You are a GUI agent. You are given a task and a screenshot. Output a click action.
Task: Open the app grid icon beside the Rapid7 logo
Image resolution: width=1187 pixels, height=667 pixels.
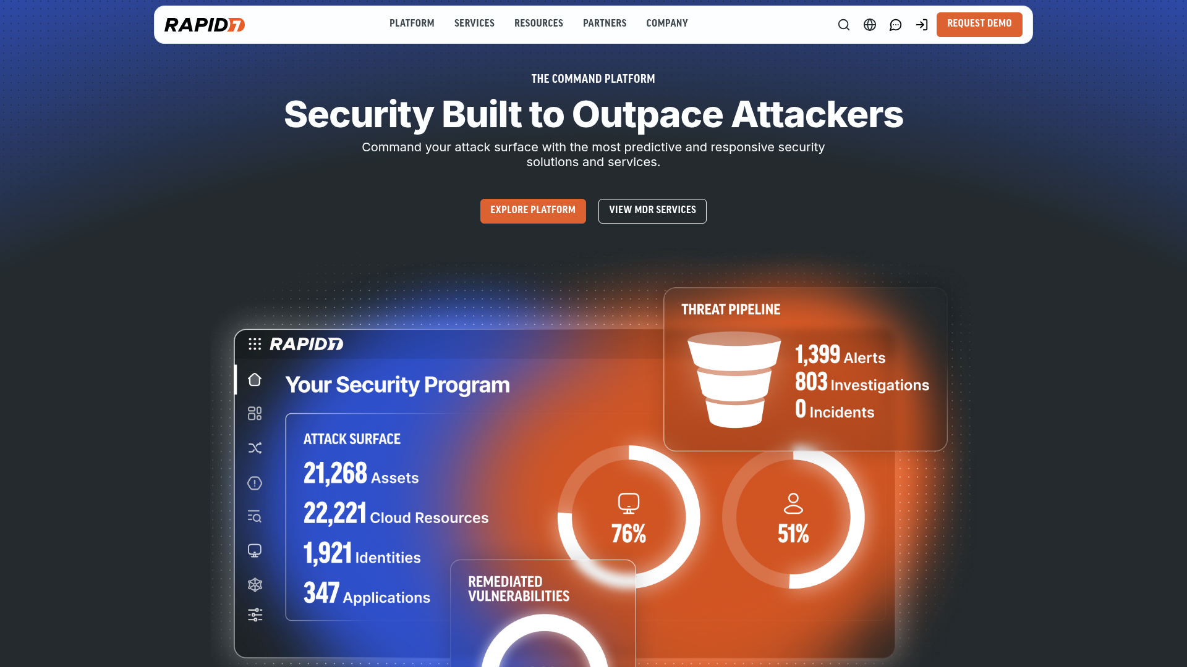tap(255, 345)
